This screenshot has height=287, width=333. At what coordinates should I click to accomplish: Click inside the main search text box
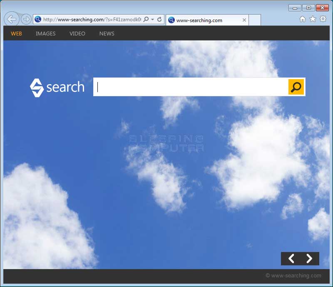coord(191,87)
